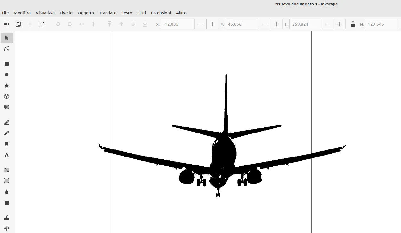Choose the star and polygon tool
Screen dimensions: 401x233
7,85
